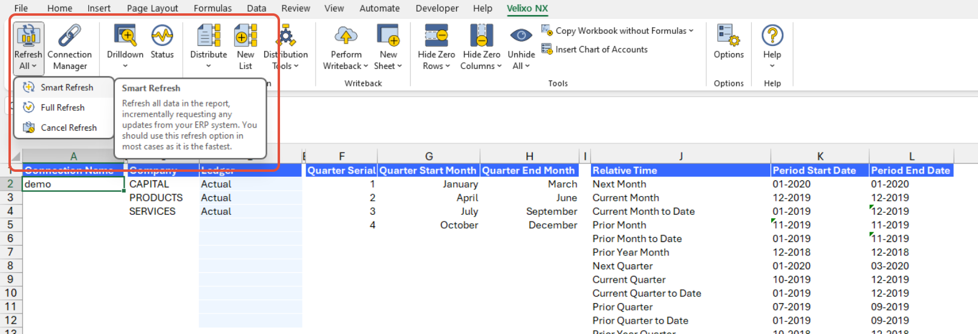978x334 pixels.
Task: Click the CAPITAL company cell
Action: tap(163, 184)
